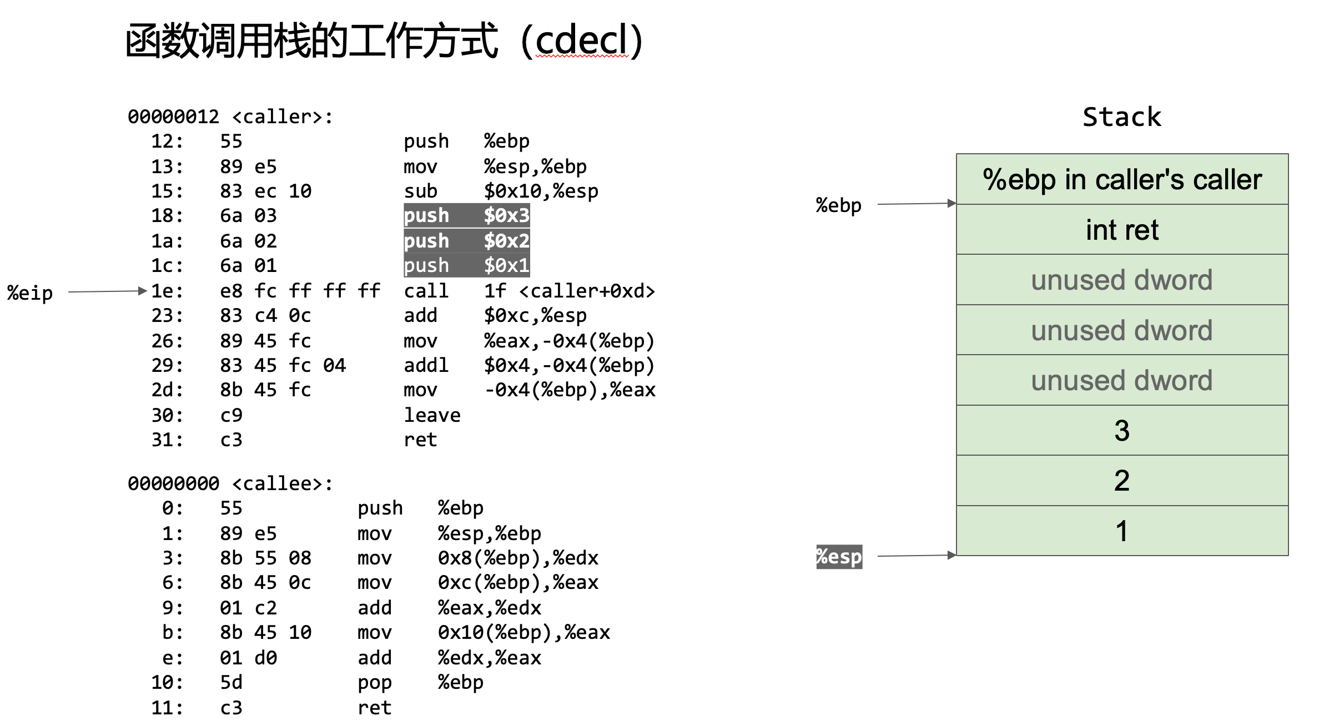Select the '00000000 <callee>:' header line
1319x726 pixels.
[x=230, y=483]
